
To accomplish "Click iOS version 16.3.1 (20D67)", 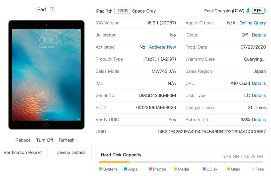I will [x=161, y=23].
